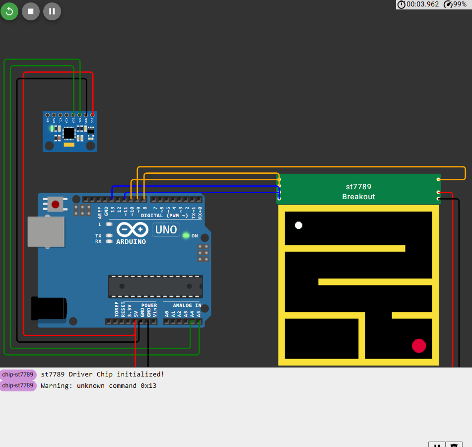Click the simulation timer readout 00:03.962
Screen dimensions: 472x447
click(423, 4)
